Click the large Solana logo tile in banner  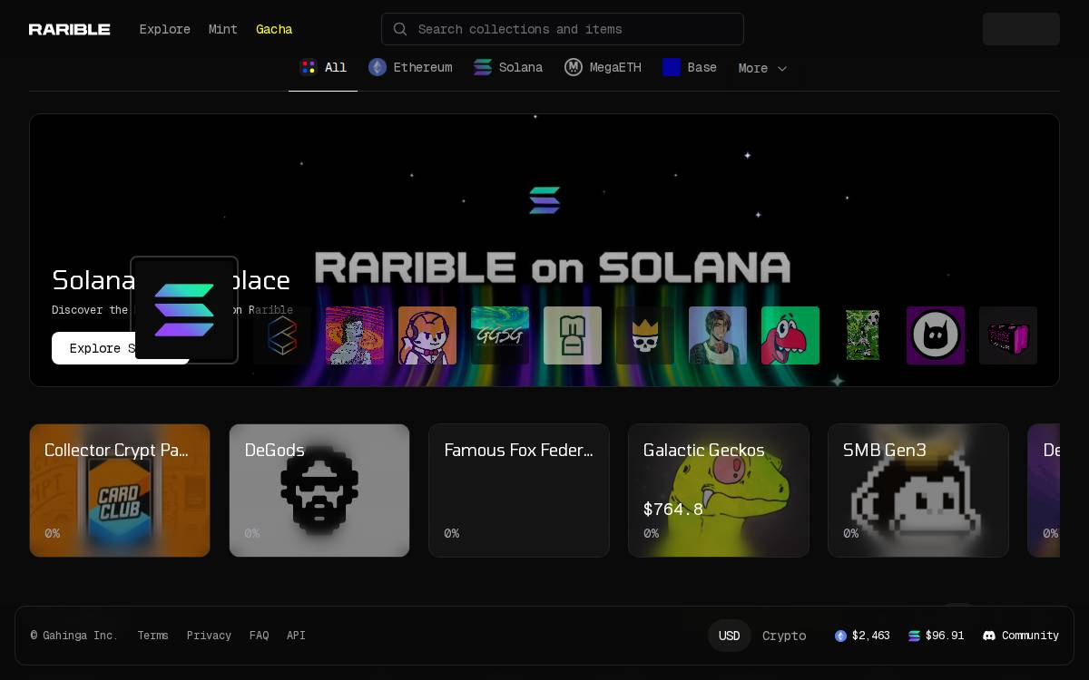pyautogui.click(x=184, y=310)
